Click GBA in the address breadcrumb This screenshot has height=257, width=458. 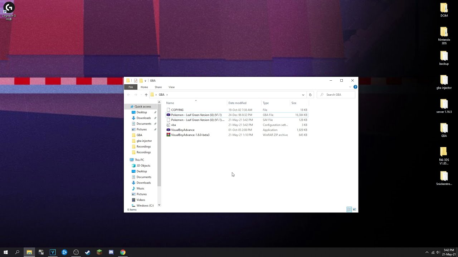[x=162, y=95]
